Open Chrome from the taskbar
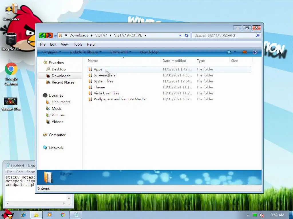 62,215
